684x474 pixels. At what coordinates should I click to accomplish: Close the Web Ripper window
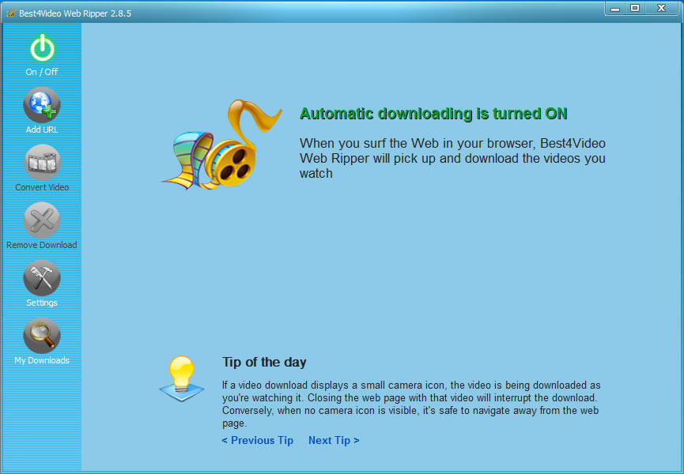click(x=661, y=8)
